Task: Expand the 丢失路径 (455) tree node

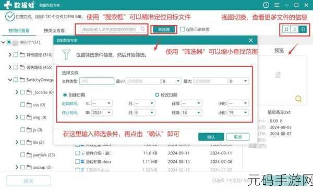Action: click(10, 67)
